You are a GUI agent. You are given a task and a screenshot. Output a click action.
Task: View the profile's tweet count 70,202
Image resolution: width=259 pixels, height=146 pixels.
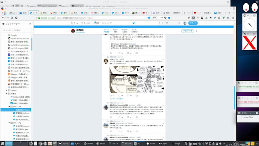click(106, 31)
